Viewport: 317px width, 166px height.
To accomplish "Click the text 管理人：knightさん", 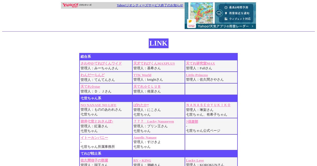I will click(148, 80).
